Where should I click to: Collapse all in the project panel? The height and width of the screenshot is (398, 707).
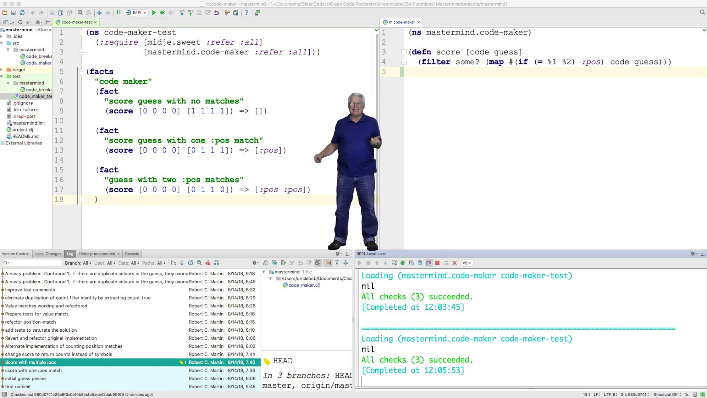(28, 22)
